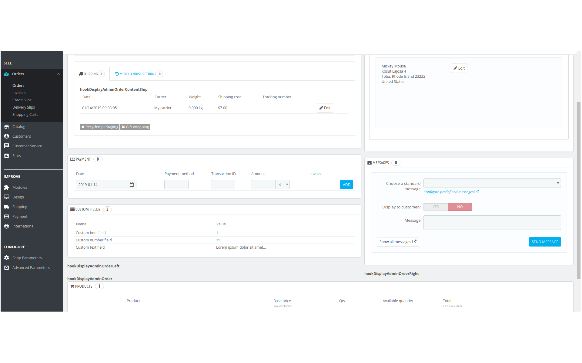This screenshot has height=363, width=582.
Task: Open the standard message dropdown
Action: pyautogui.click(x=492, y=183)
